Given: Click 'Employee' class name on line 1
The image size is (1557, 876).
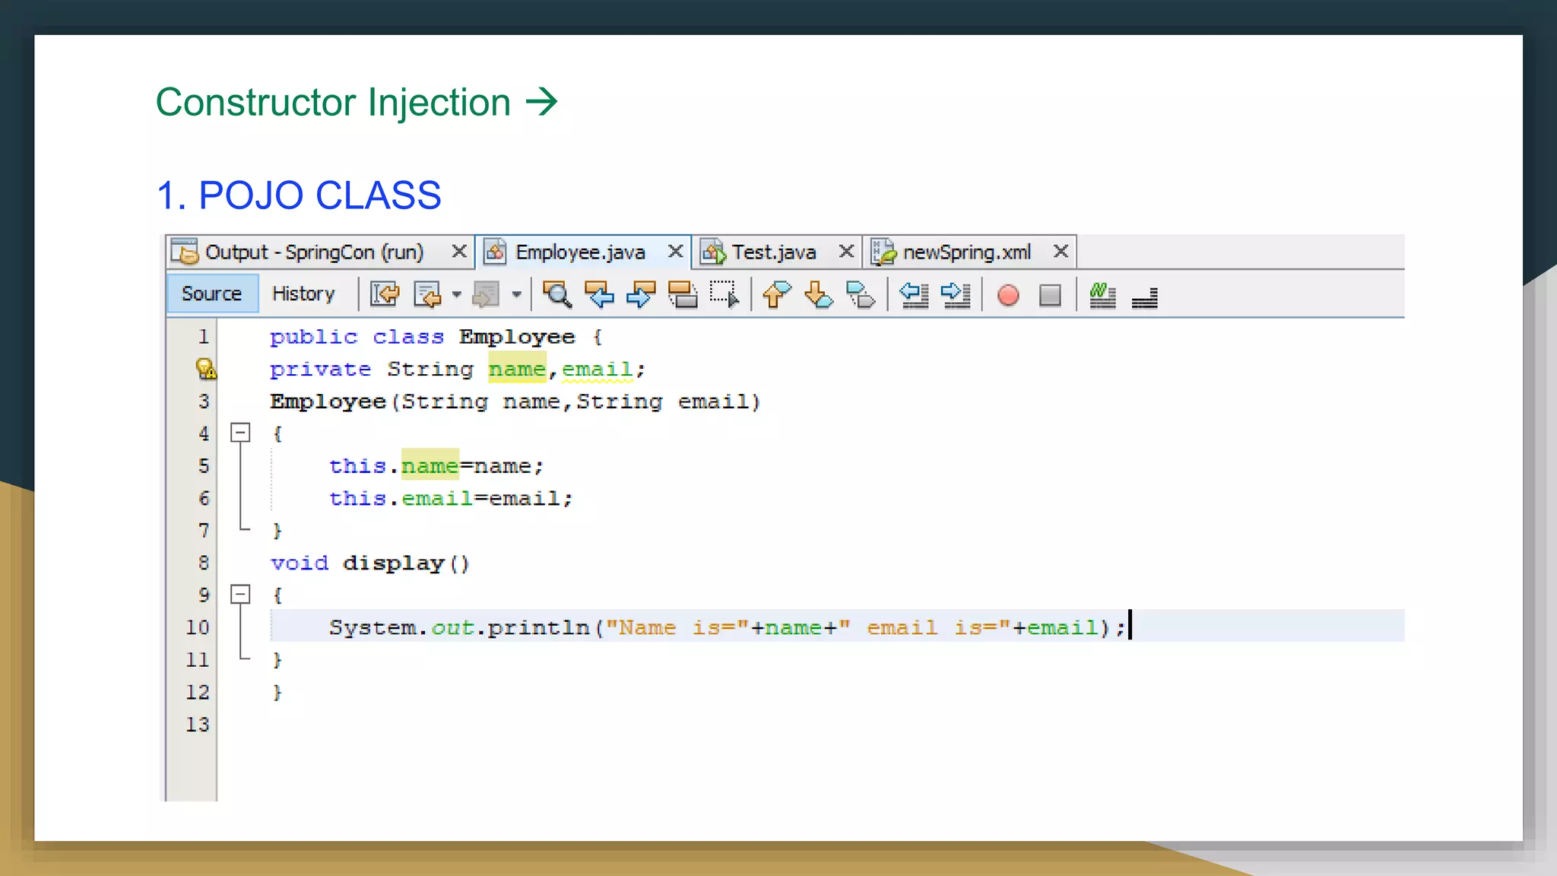Looking at the screenshot, I should (x=517, y=336).
